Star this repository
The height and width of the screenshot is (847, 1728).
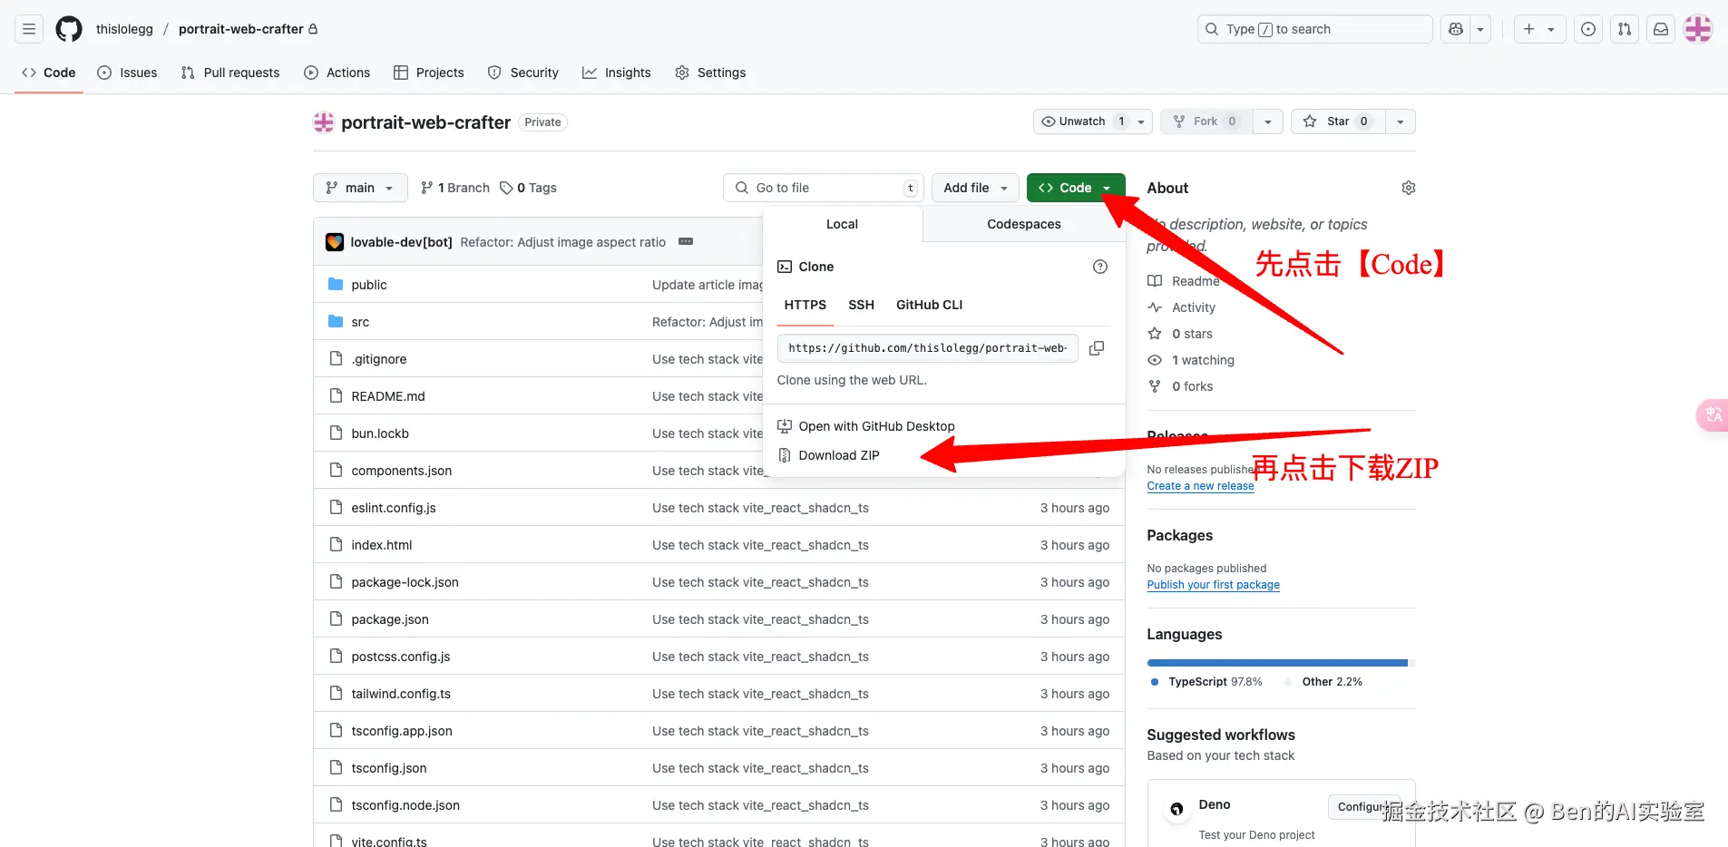1337,122
